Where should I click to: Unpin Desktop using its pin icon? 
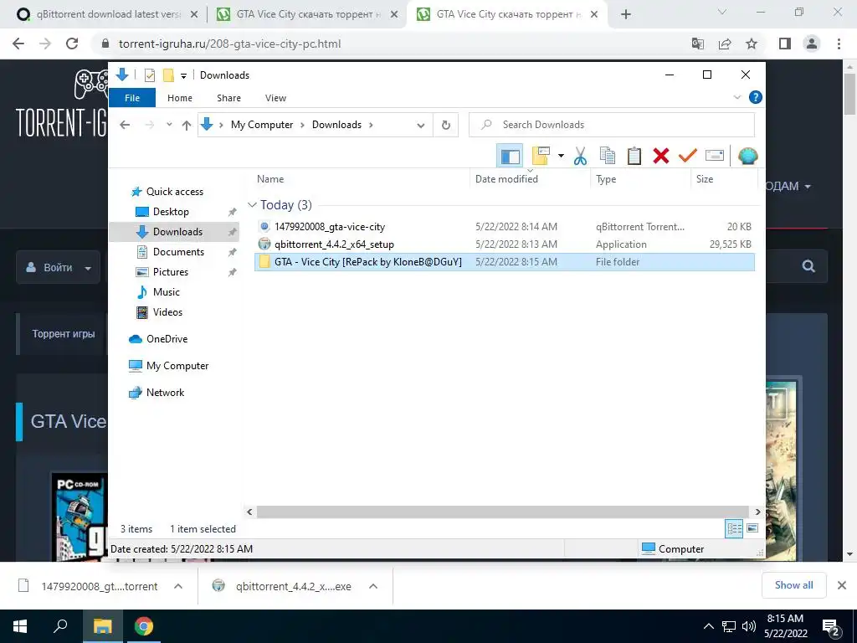point(232,212)
